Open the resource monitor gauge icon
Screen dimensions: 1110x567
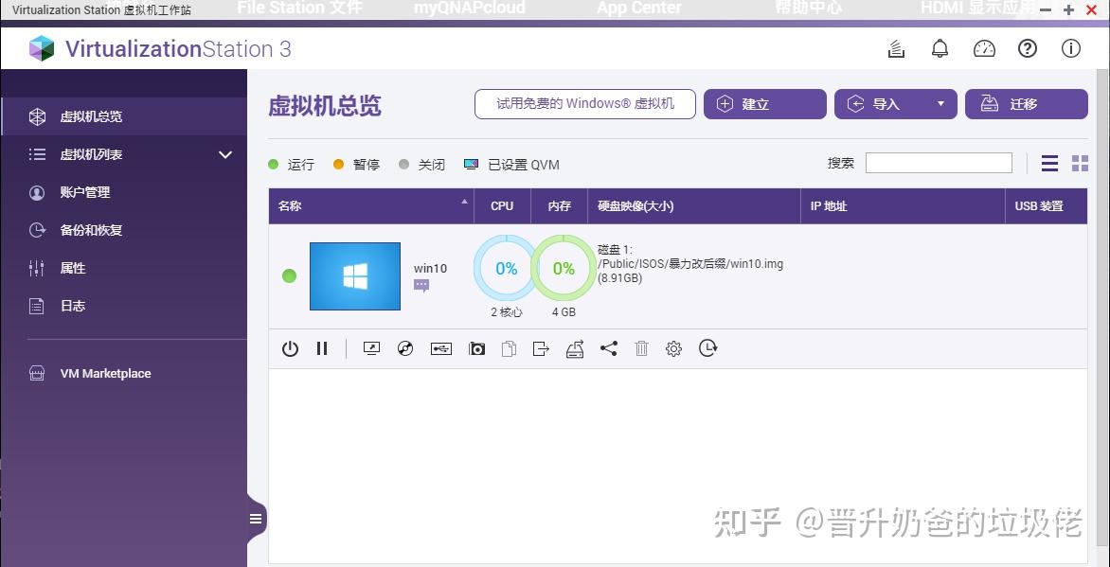coord(984,49)
